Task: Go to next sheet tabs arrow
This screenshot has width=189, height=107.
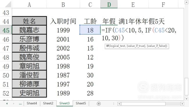Action: point(13,104)
